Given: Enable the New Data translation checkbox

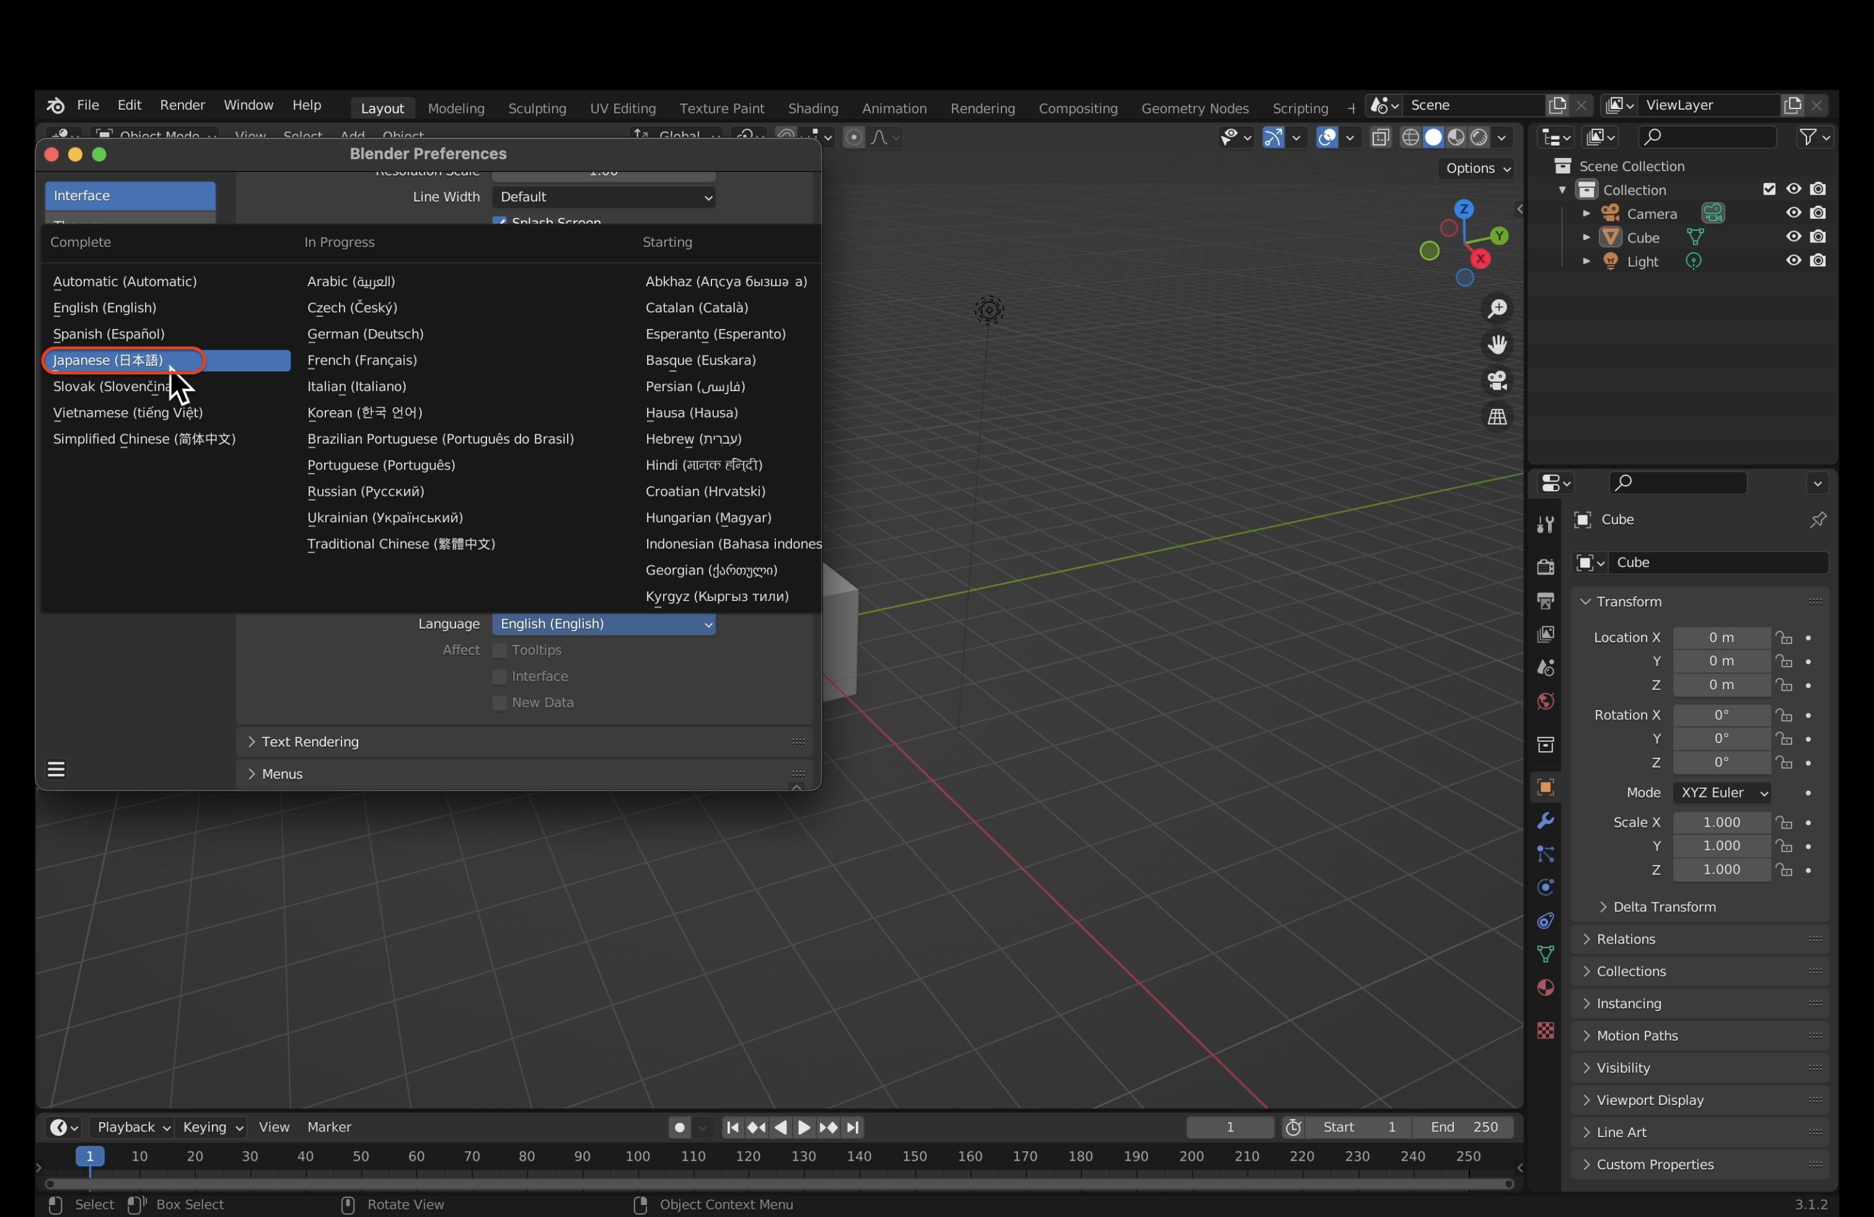Looking at the screenshot, I should tap(499, 702).
